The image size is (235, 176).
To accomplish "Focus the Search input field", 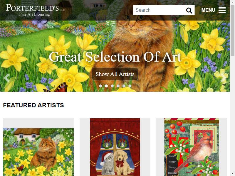I will 159,10.
